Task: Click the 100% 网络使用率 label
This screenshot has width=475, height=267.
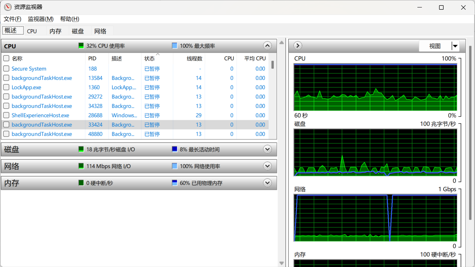Action: (200, 166)
